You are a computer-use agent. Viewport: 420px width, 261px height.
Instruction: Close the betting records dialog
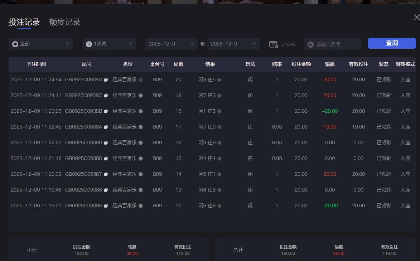tap(416, 17)
